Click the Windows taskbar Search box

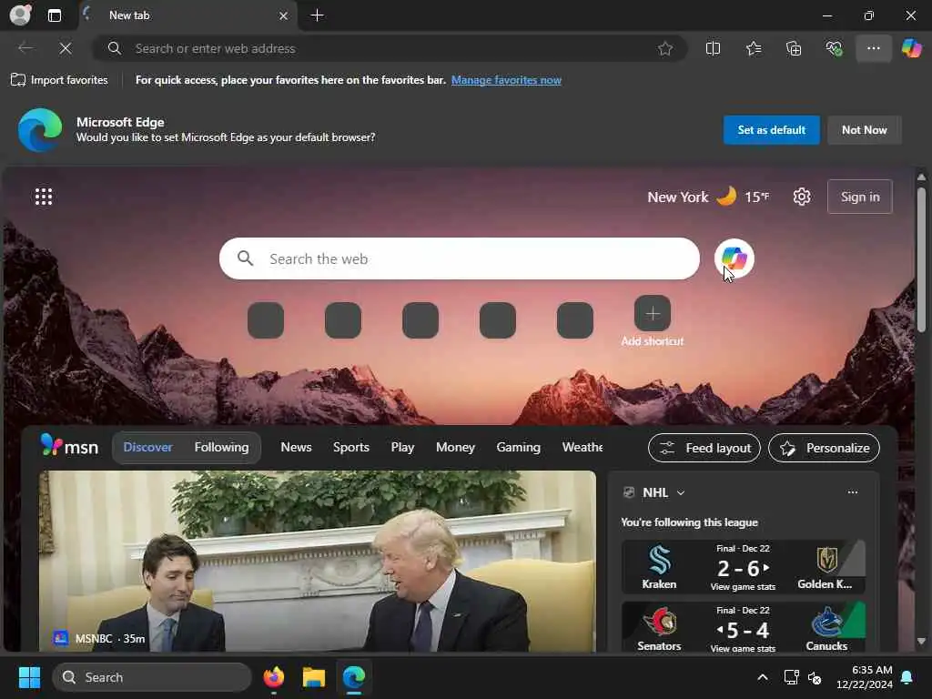[x=152, y=677]
